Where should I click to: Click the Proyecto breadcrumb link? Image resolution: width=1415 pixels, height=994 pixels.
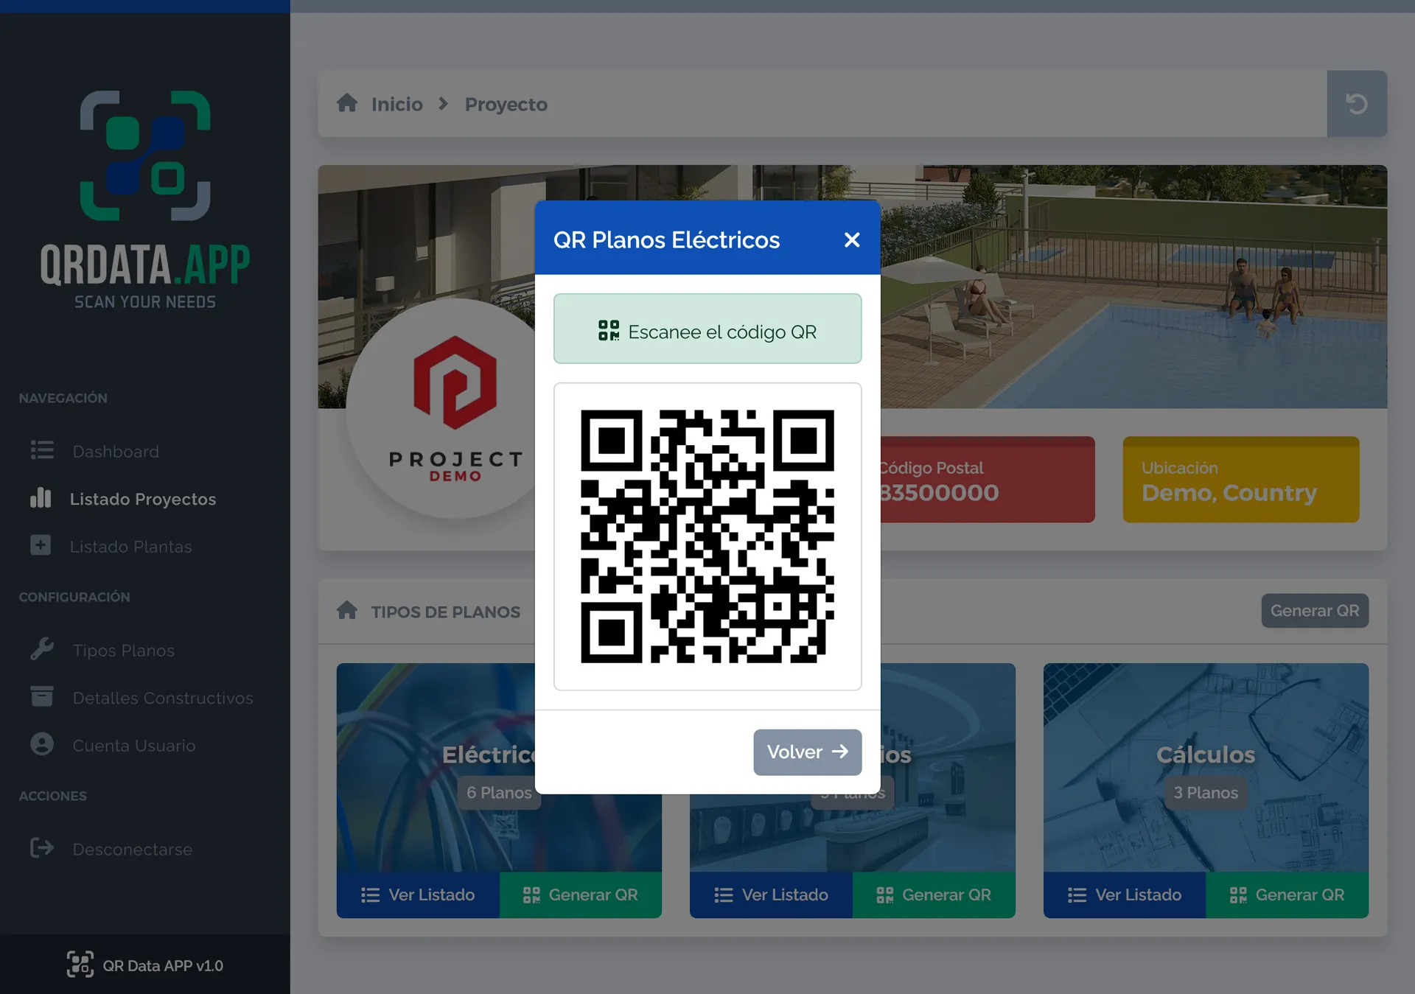coord(506,105)
